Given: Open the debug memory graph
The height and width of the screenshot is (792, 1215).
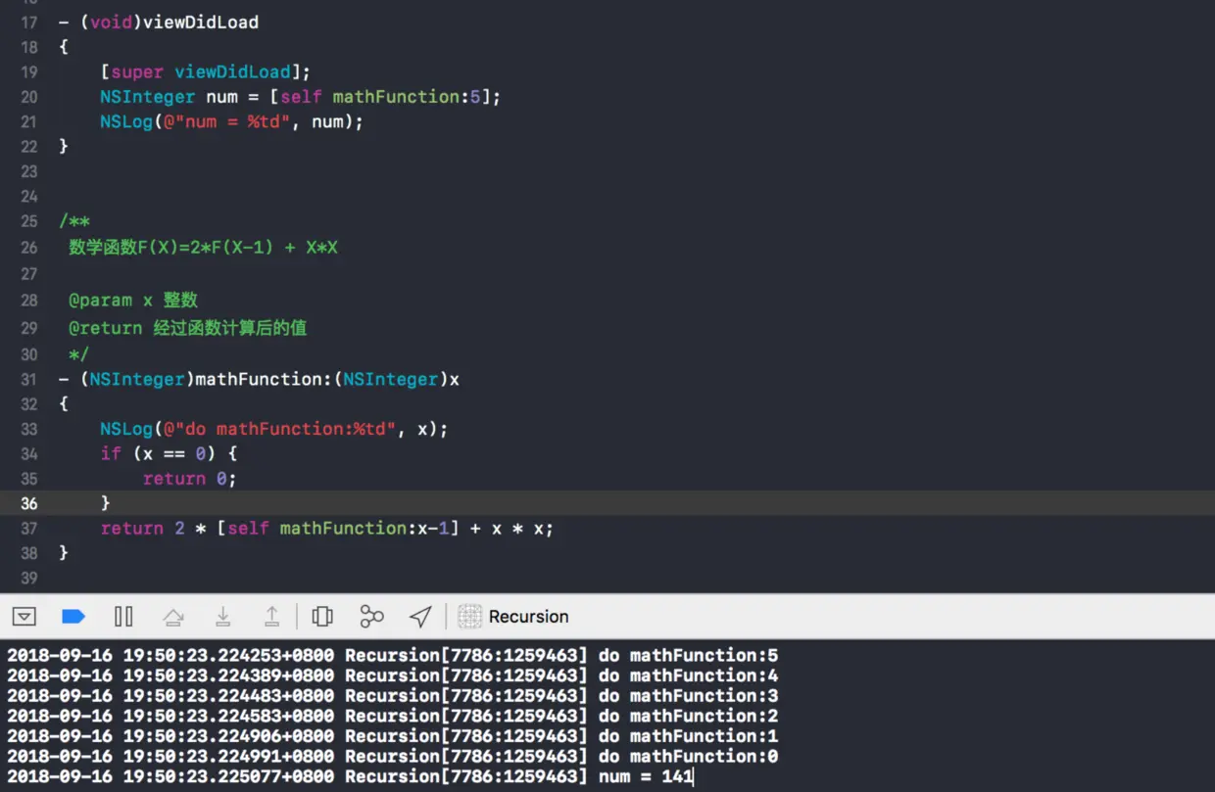Looking at the screenshot, I should point(371,617).
